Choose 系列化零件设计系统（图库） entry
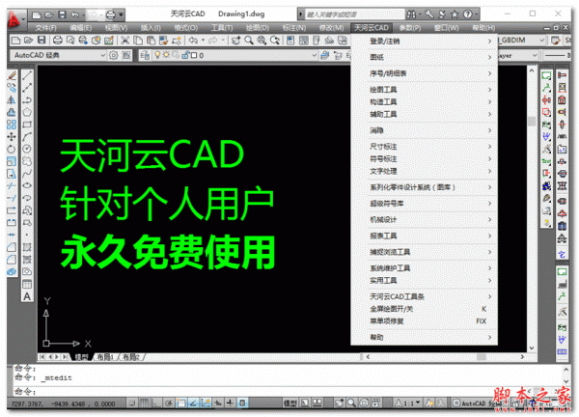Screen dimensions: 579x417 pyautogui.click(x=424, y=187)
